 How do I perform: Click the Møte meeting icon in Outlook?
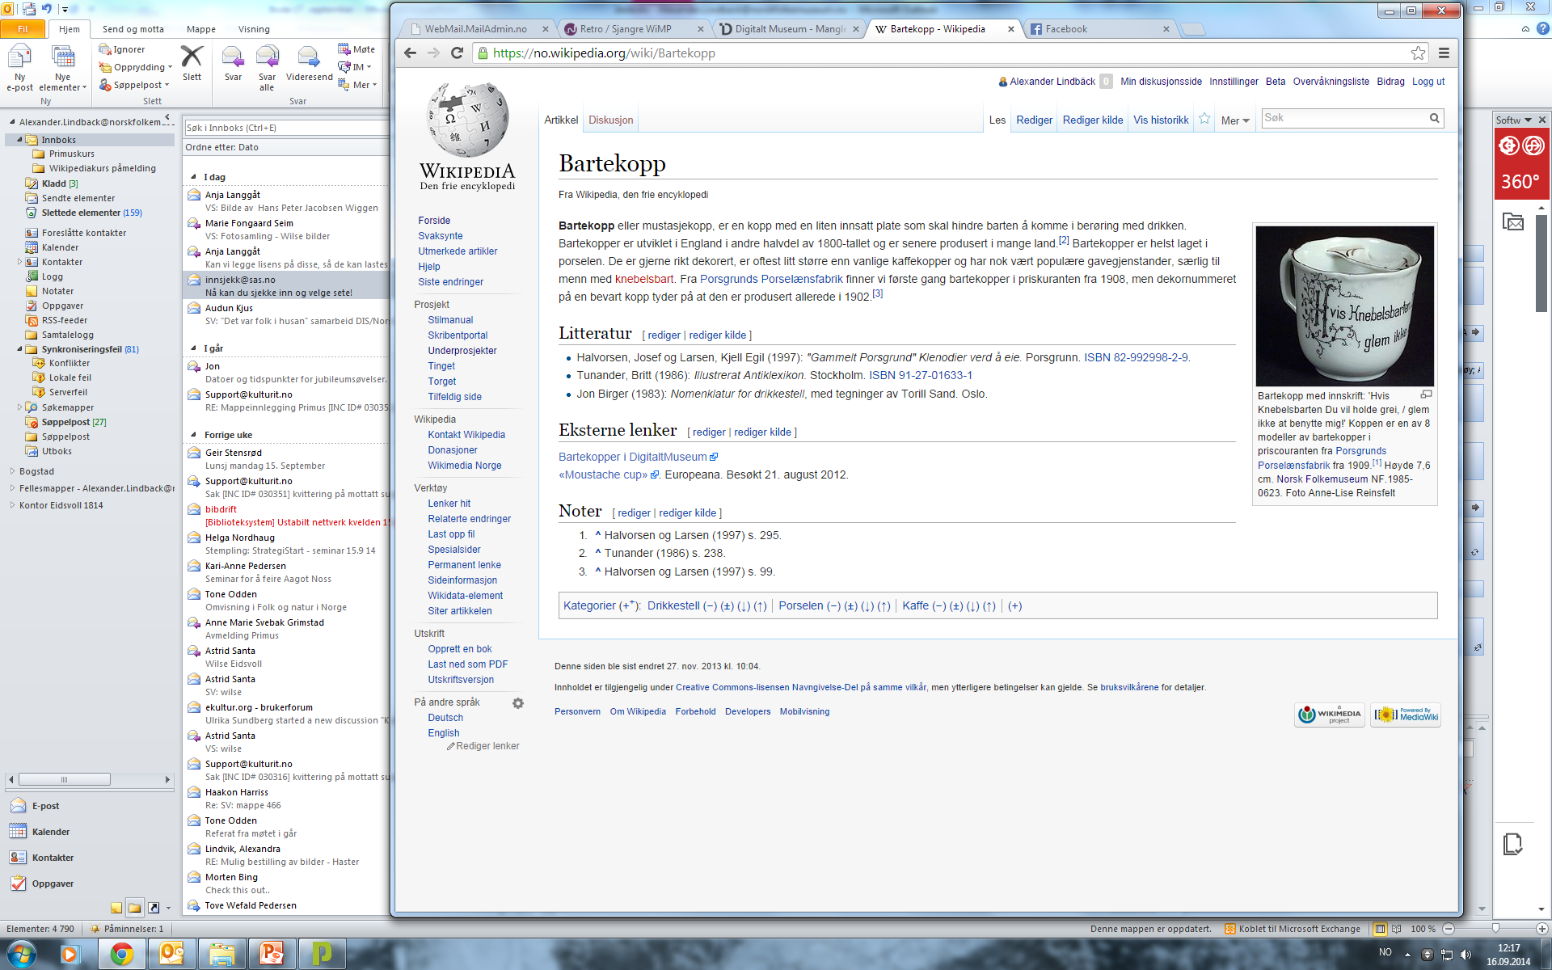(356, 49)
